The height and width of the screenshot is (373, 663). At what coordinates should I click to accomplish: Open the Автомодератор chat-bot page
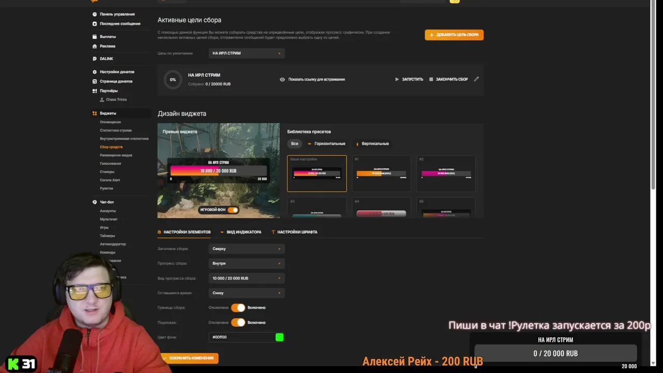pyautogui.click(x=113, y=244)
